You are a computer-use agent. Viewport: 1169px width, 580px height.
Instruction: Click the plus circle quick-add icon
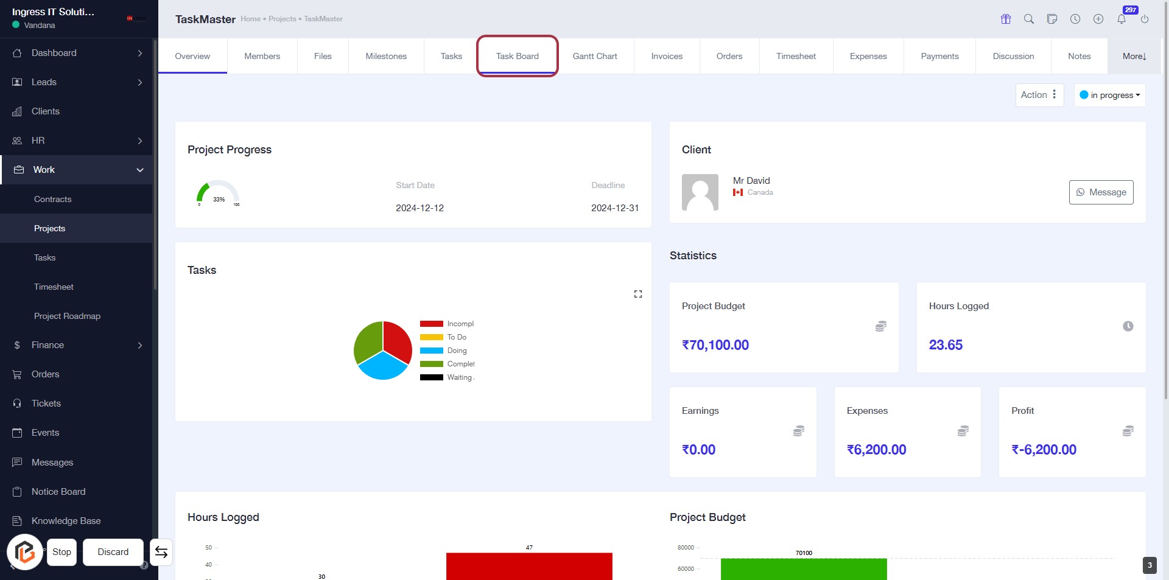1098,19
